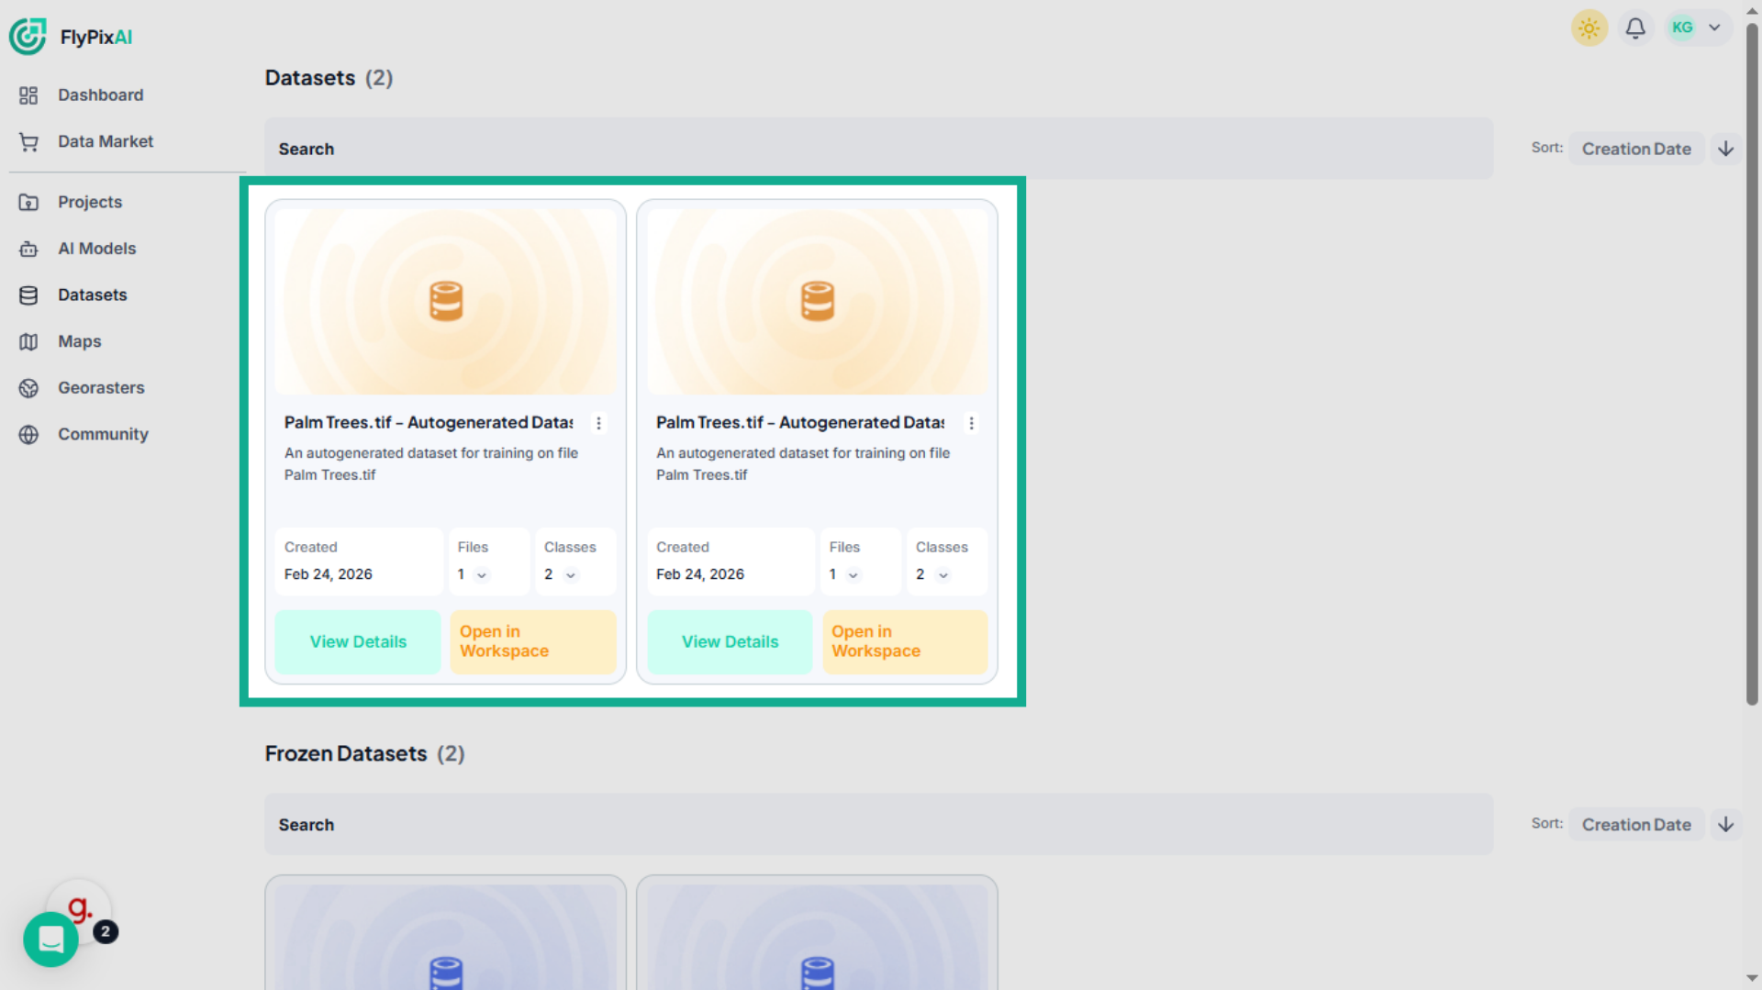Click second dataset's orange thumbnail
Image resolution: width=1762 pixels, height=990 pixels.
(818, 301)
